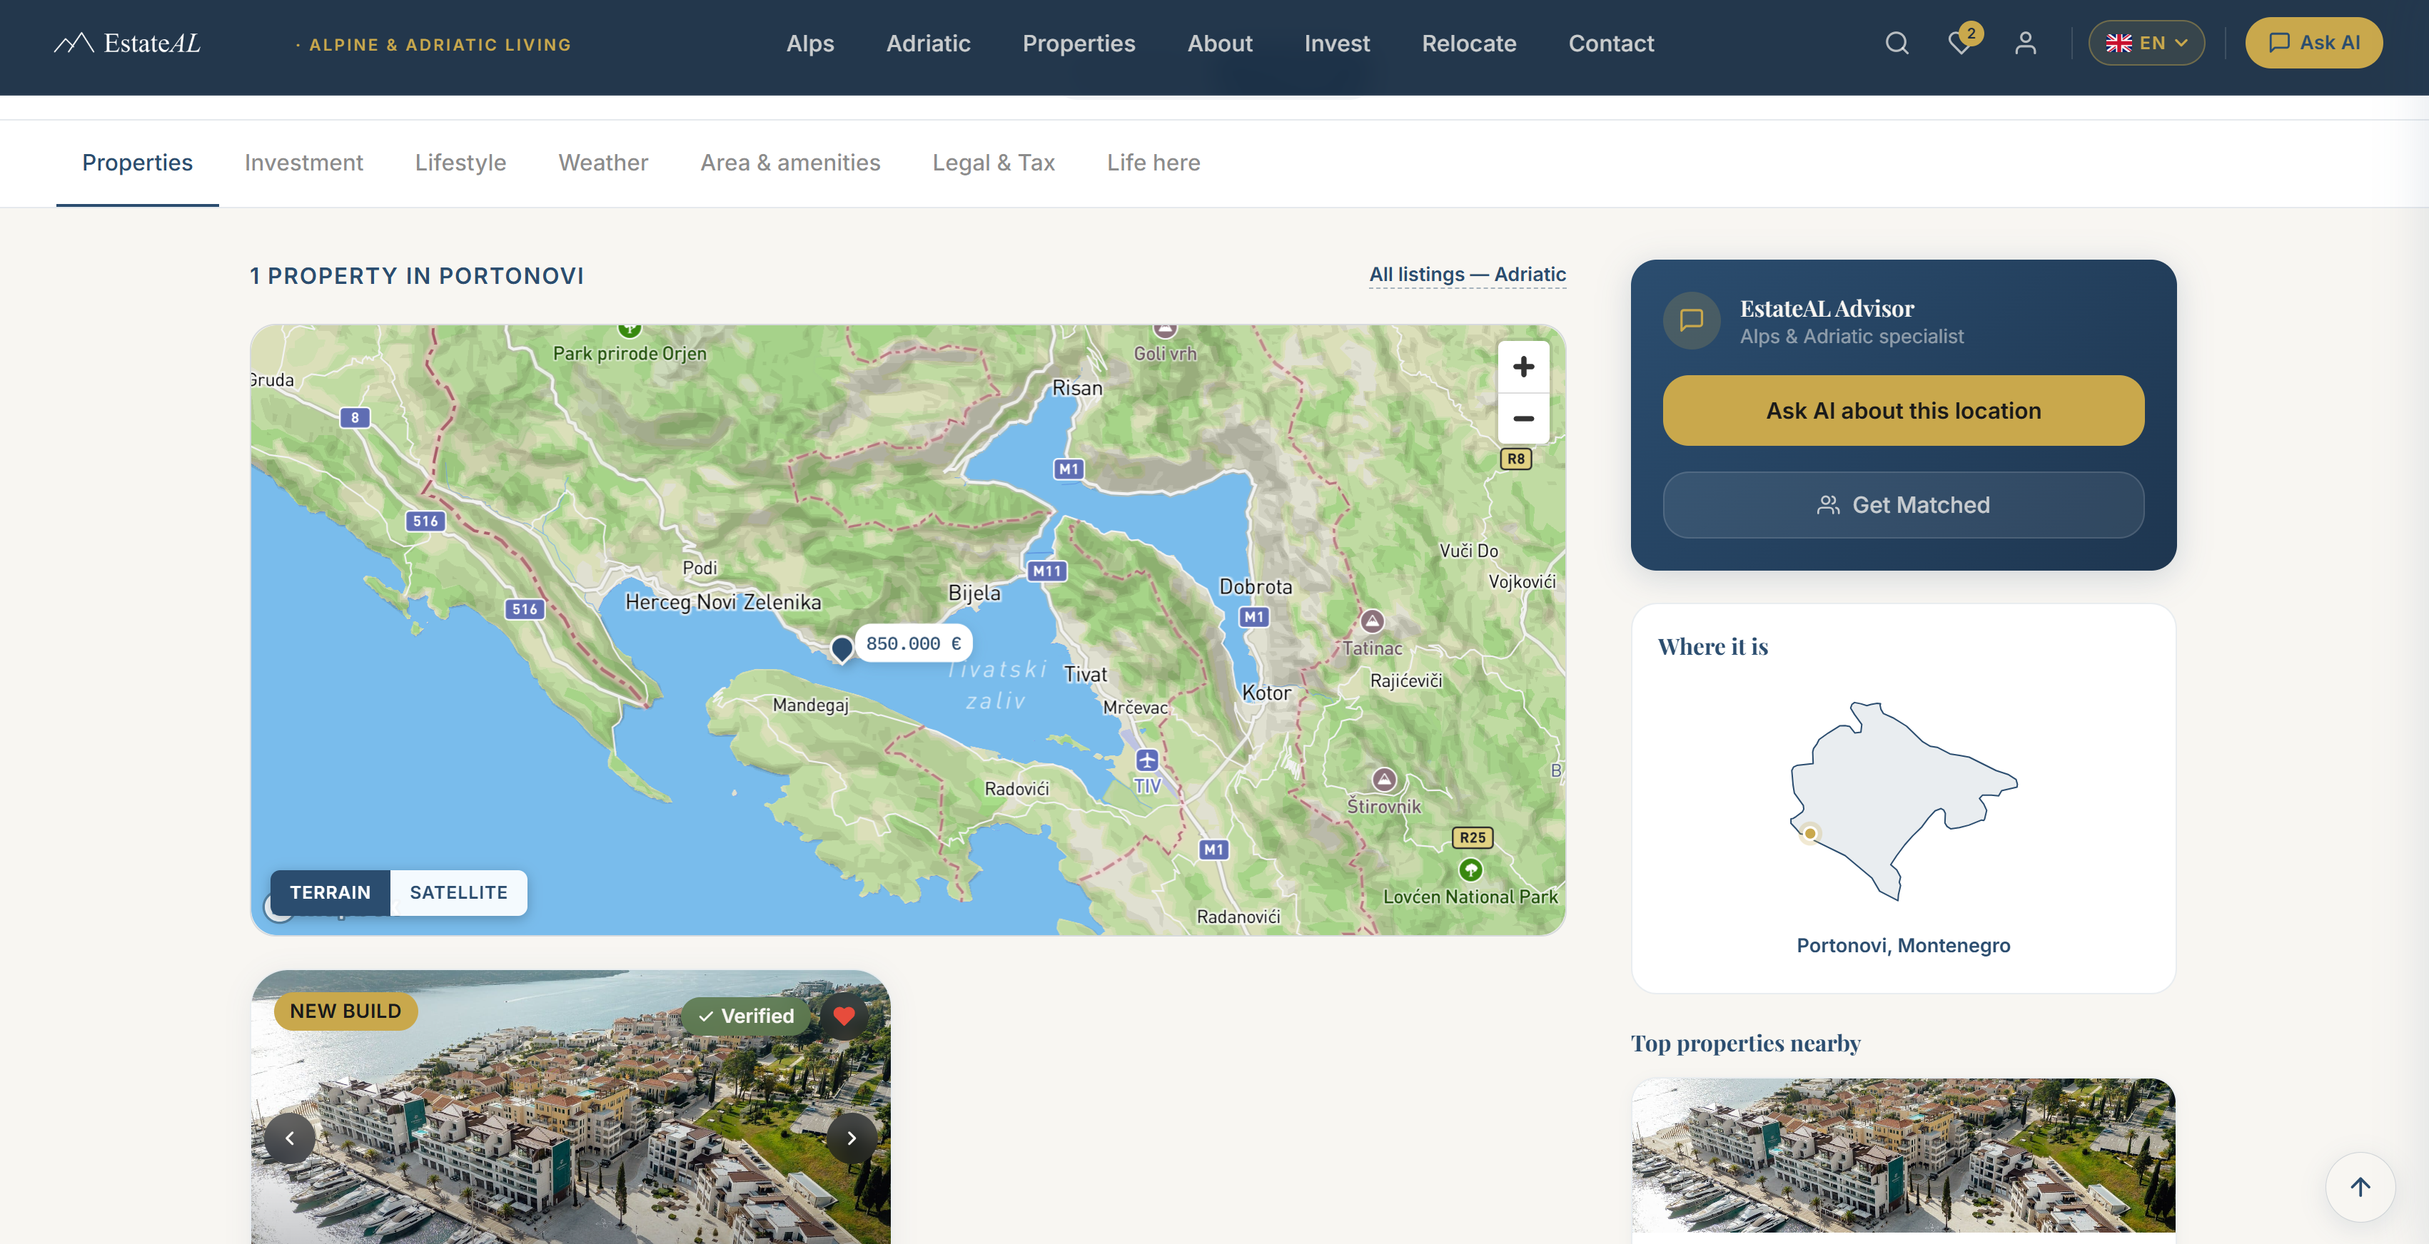Open the About nav item
Image resolution: width=2429 pixels, height=1244 pixels.
[x=1219, y=44]
